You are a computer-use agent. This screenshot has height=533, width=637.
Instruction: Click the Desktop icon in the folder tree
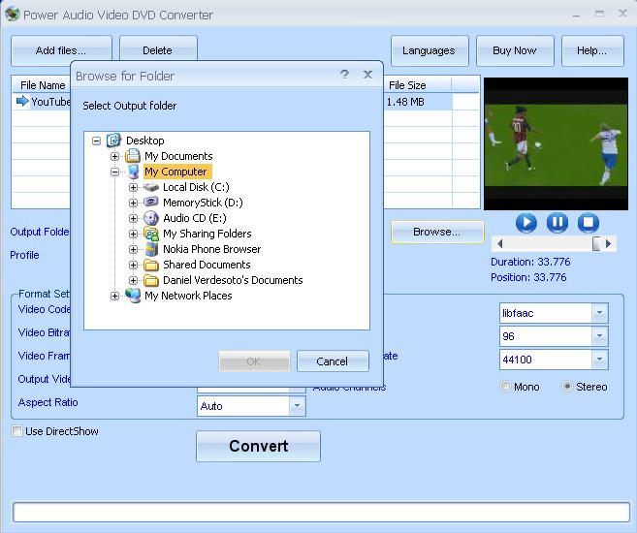click(x=113, y=141)
